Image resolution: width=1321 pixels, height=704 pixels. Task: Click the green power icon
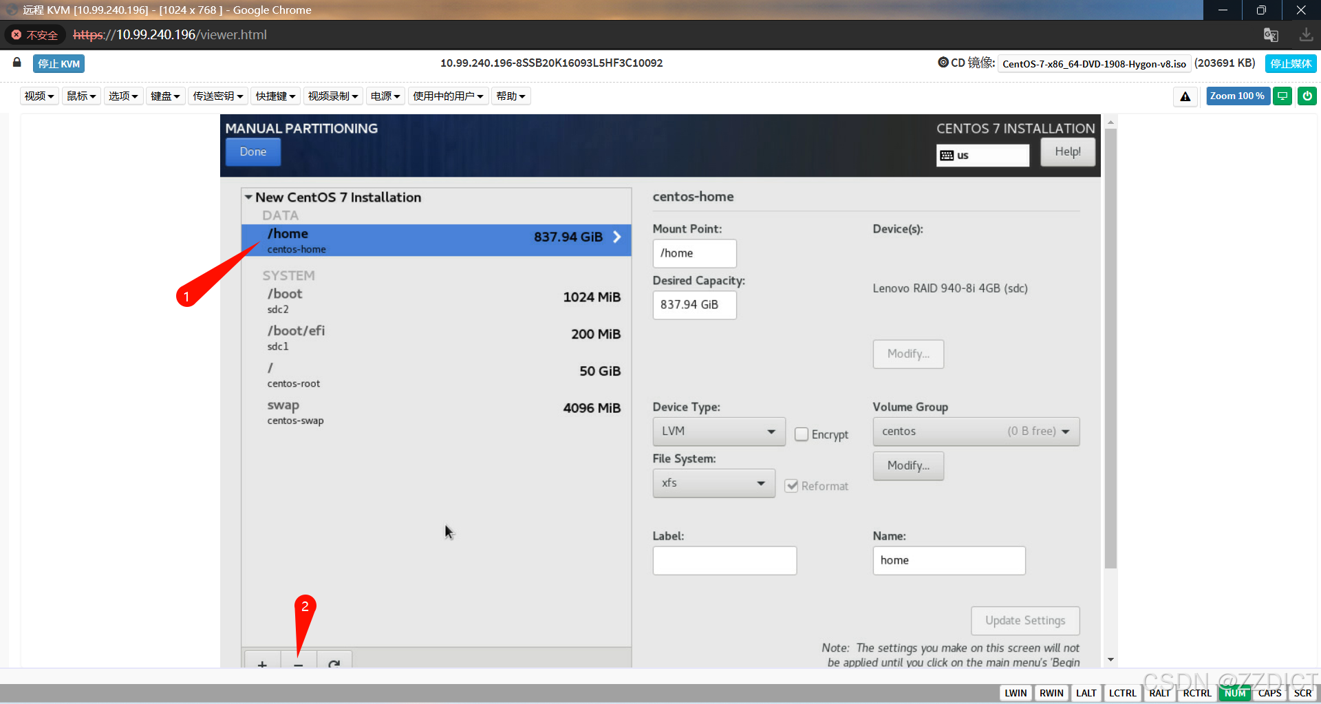tap(1307, 96)
